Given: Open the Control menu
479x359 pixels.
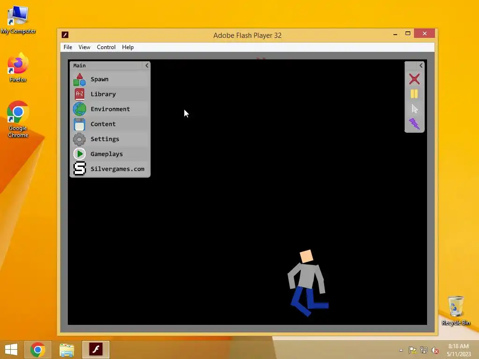Looking at the screenshot, I should pos(106,47).
